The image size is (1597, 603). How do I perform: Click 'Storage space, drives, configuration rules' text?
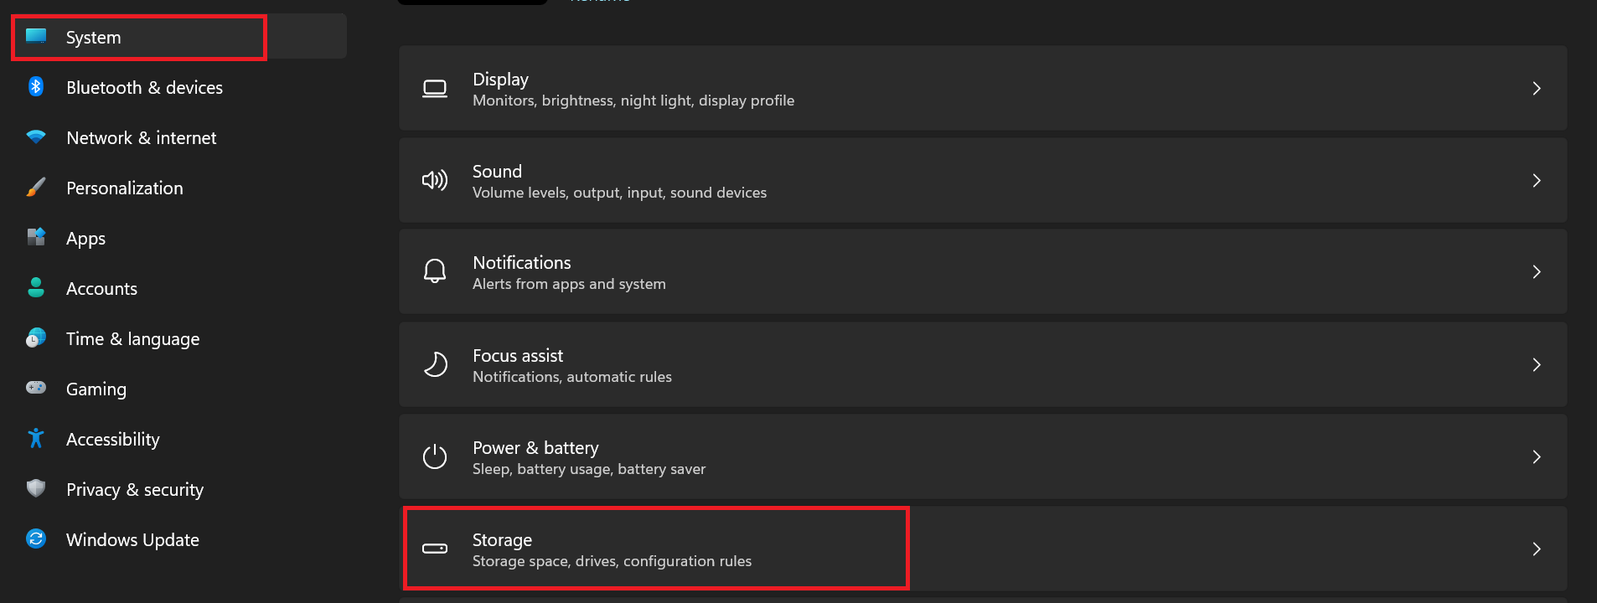point(612,561)
